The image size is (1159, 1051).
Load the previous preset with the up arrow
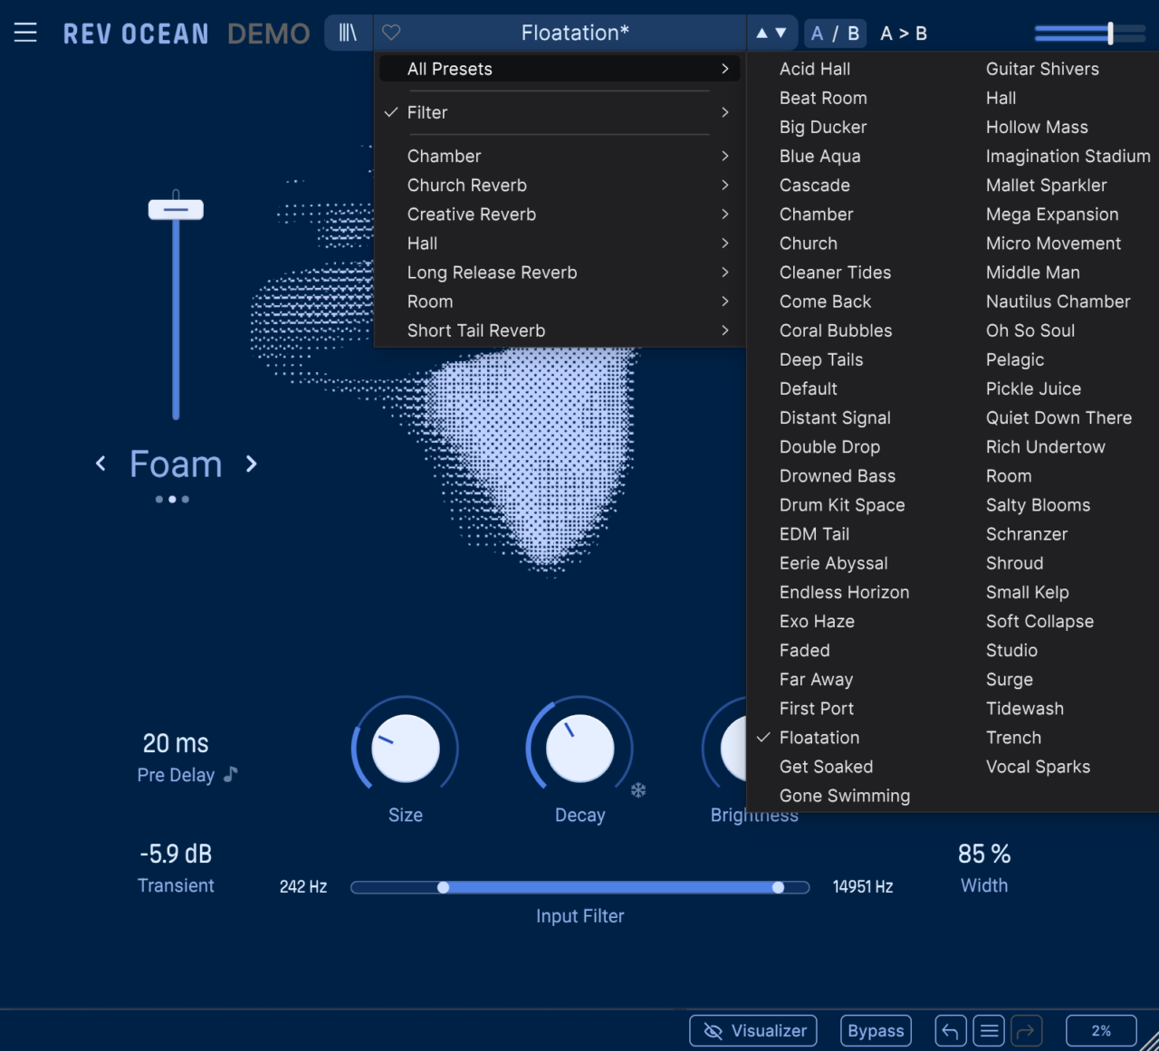click(761, 33)
